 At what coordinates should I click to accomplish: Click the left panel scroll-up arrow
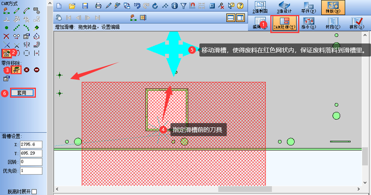(x=50, y=3)
